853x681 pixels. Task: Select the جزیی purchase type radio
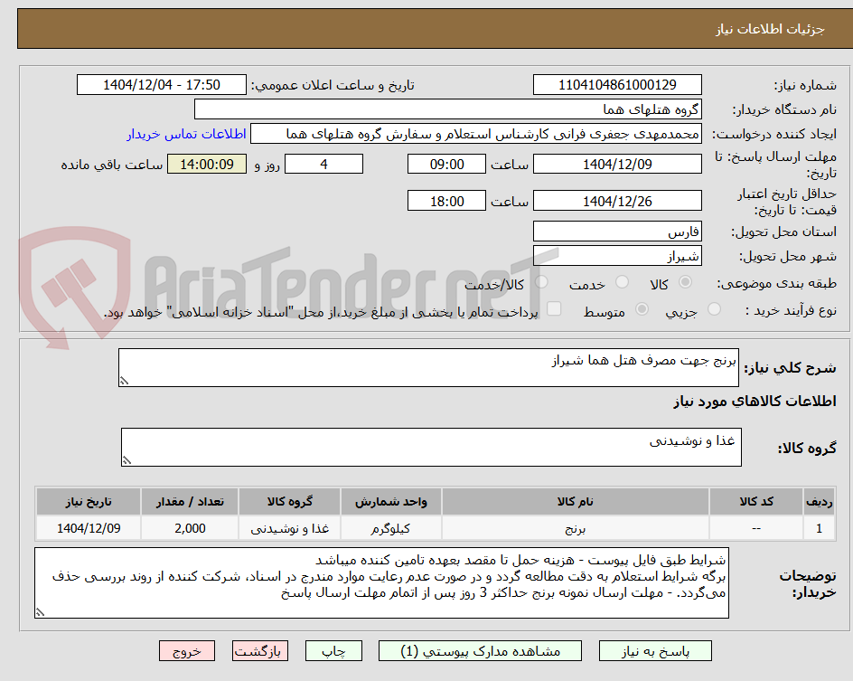(x=714, y=309)
